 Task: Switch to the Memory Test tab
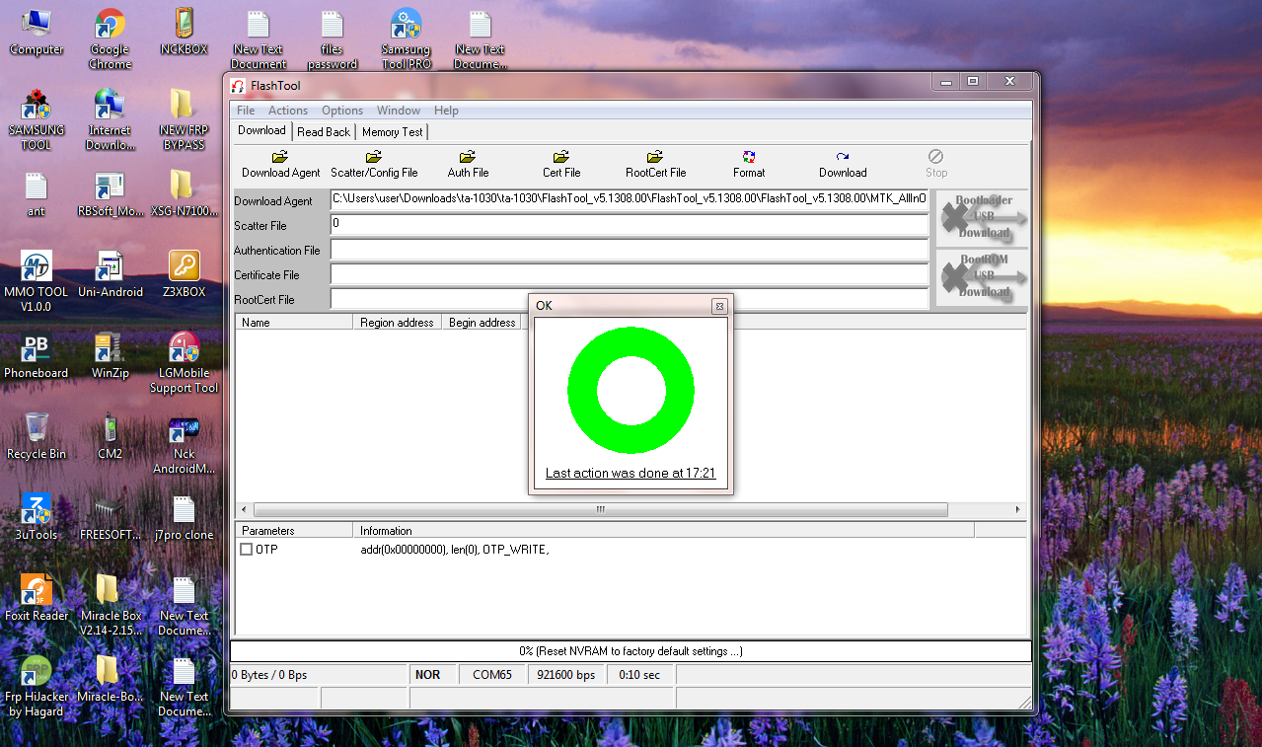point(392,132)
